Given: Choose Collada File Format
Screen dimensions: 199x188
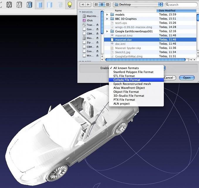Looking at the screenshot, I should click(136, 80).
